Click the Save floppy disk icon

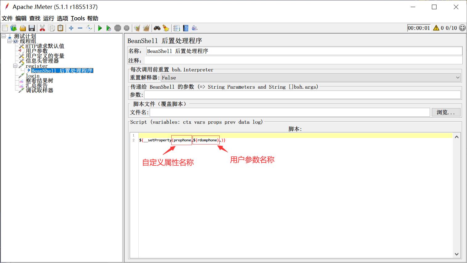point(32,28)
